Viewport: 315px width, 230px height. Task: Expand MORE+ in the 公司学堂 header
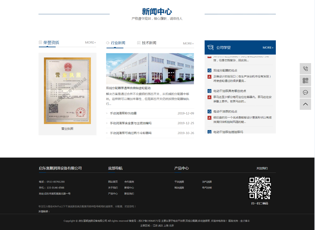tap(268, 47)
